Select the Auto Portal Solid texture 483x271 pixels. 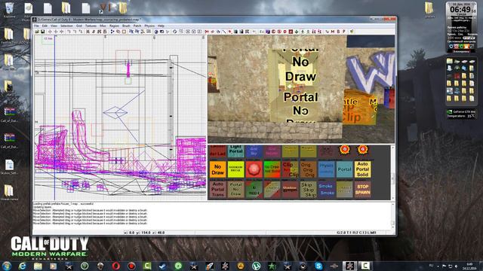click(362, 169)
